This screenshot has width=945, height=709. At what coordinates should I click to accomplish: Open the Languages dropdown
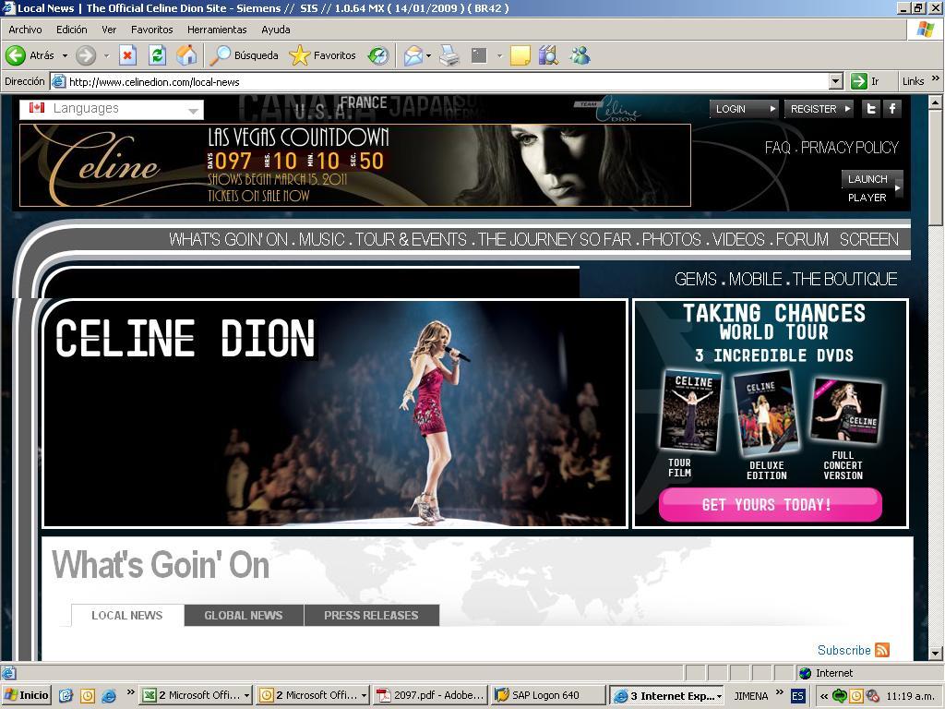coord(112,109)
